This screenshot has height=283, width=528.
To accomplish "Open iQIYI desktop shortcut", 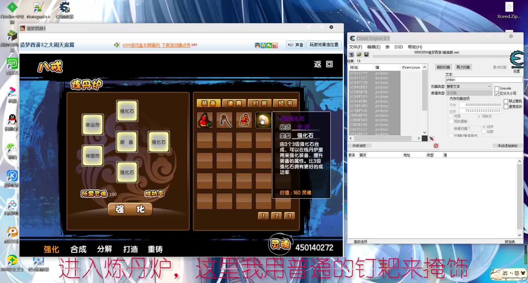I will tap(12, 66).
